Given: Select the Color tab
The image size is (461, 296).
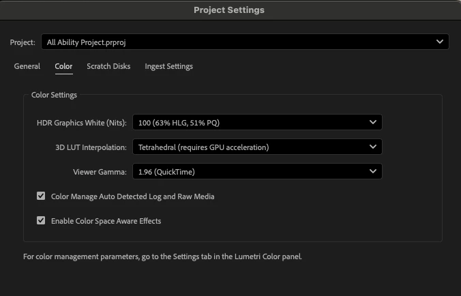Looking at the screenshot, I should click(63, 66).
